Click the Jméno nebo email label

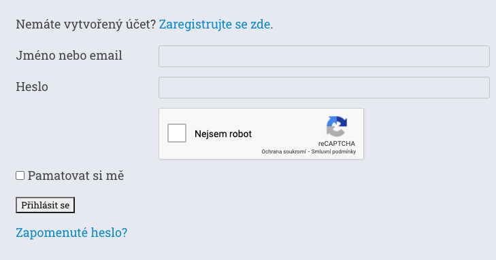(x=69, y=56)
